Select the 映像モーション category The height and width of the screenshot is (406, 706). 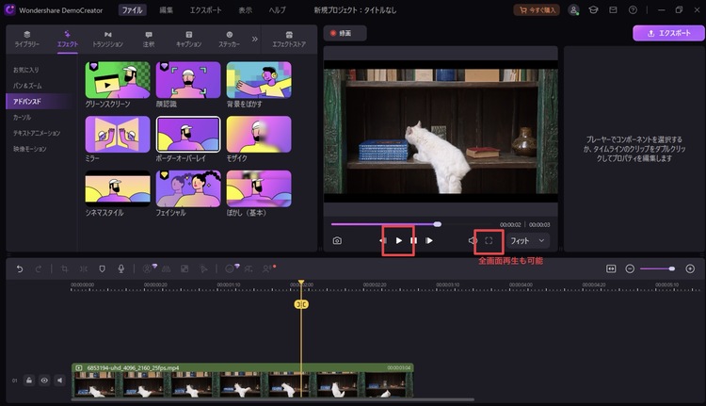(30, 149)
